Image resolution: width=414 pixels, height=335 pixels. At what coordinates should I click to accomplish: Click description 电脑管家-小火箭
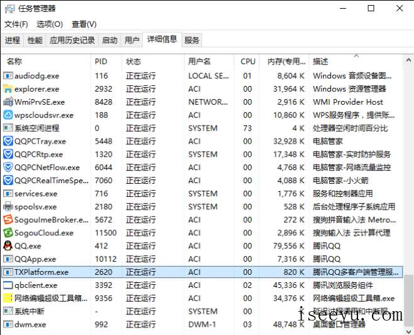340,181
